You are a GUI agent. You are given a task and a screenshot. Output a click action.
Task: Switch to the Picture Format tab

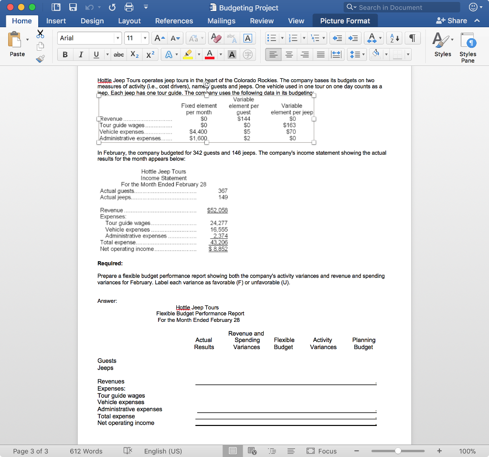click(345, 21)
